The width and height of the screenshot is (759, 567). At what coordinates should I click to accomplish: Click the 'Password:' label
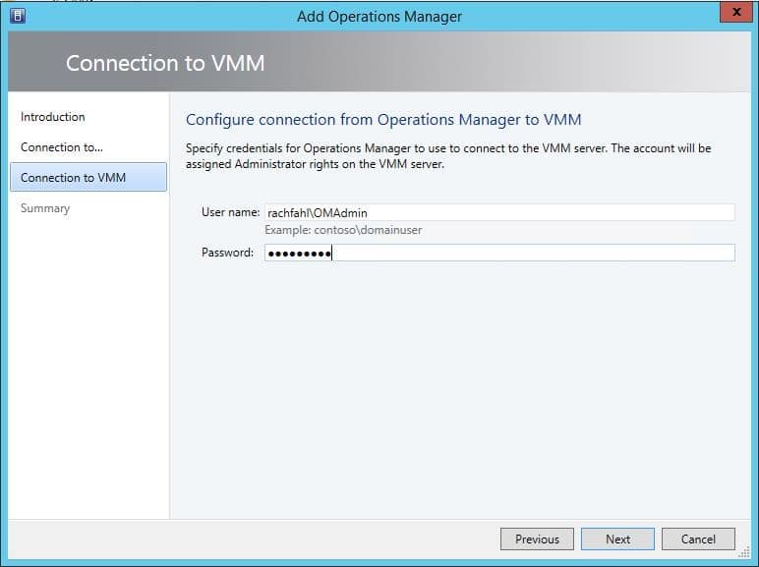coord(227,253)
